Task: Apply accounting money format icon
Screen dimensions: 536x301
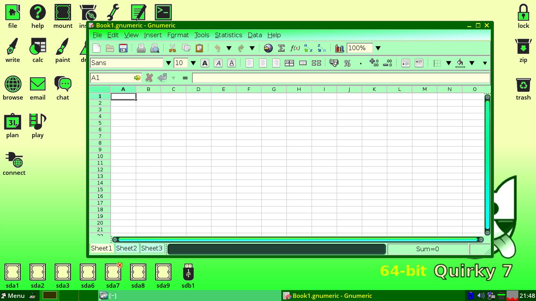Action: pos(334,63)
